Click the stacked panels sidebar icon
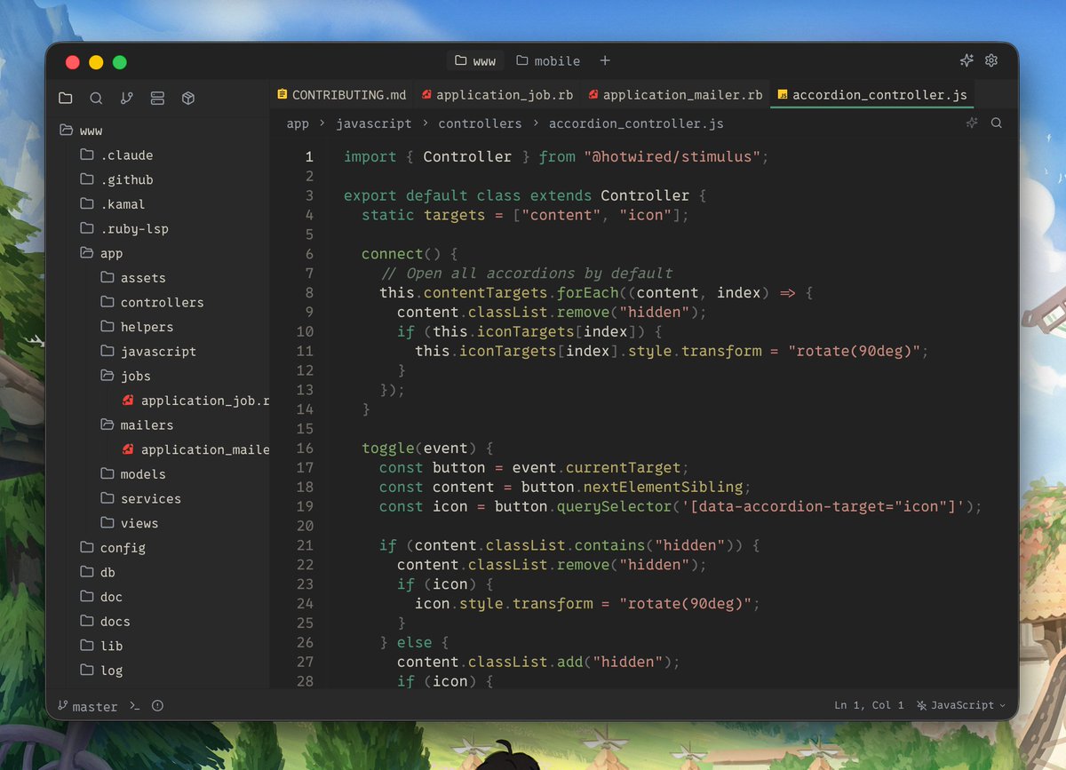The width and height of the screenshot is (1066, 770). [x=157, y=98]
